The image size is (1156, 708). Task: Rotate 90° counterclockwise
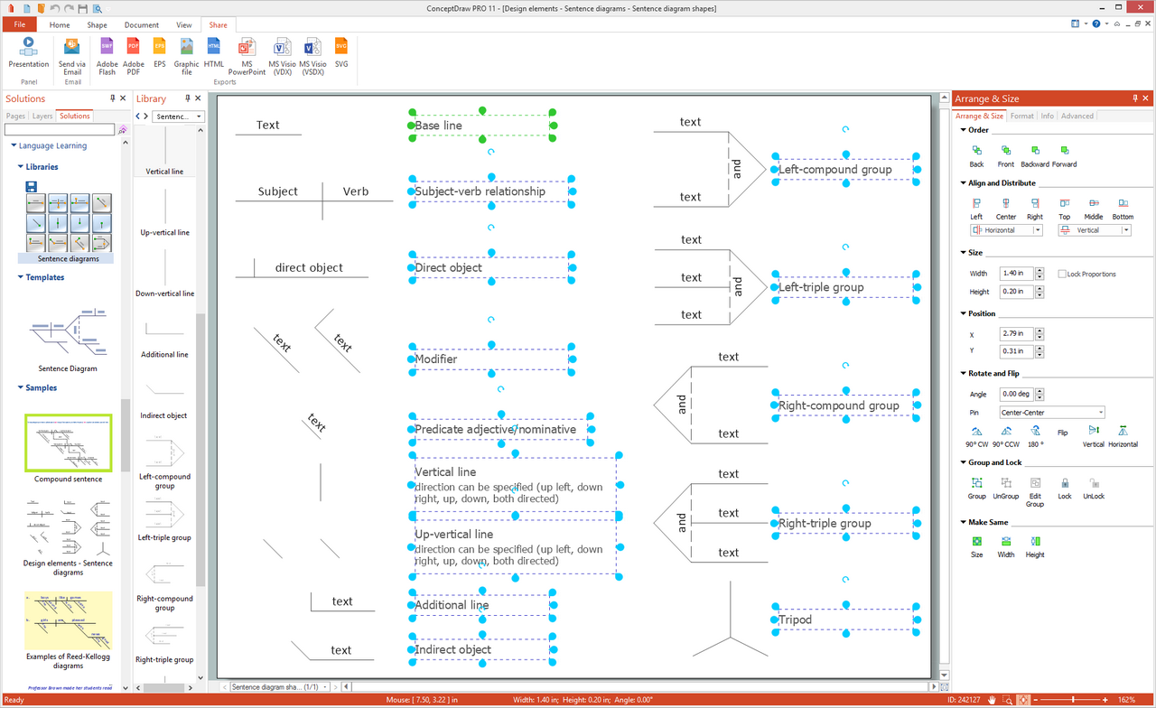tap(1005, 437)
